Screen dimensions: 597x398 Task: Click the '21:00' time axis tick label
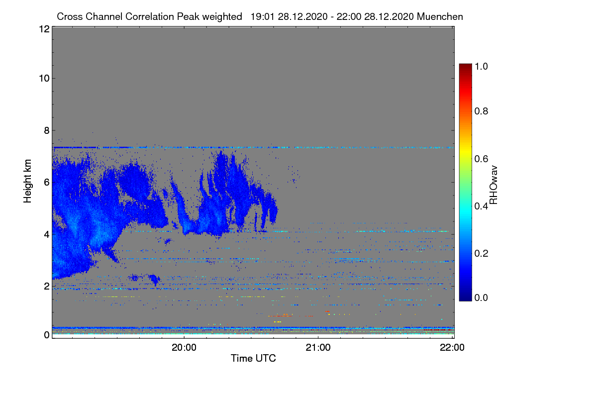(318, 348)
